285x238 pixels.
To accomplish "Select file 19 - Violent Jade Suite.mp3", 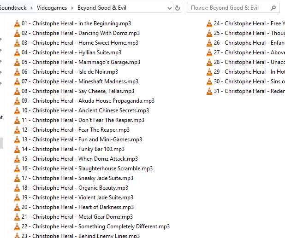I will click(74, 197).
